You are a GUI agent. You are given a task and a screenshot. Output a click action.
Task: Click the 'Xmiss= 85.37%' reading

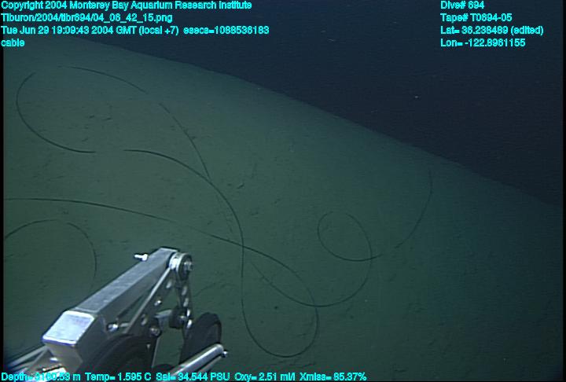pos(333,377)
